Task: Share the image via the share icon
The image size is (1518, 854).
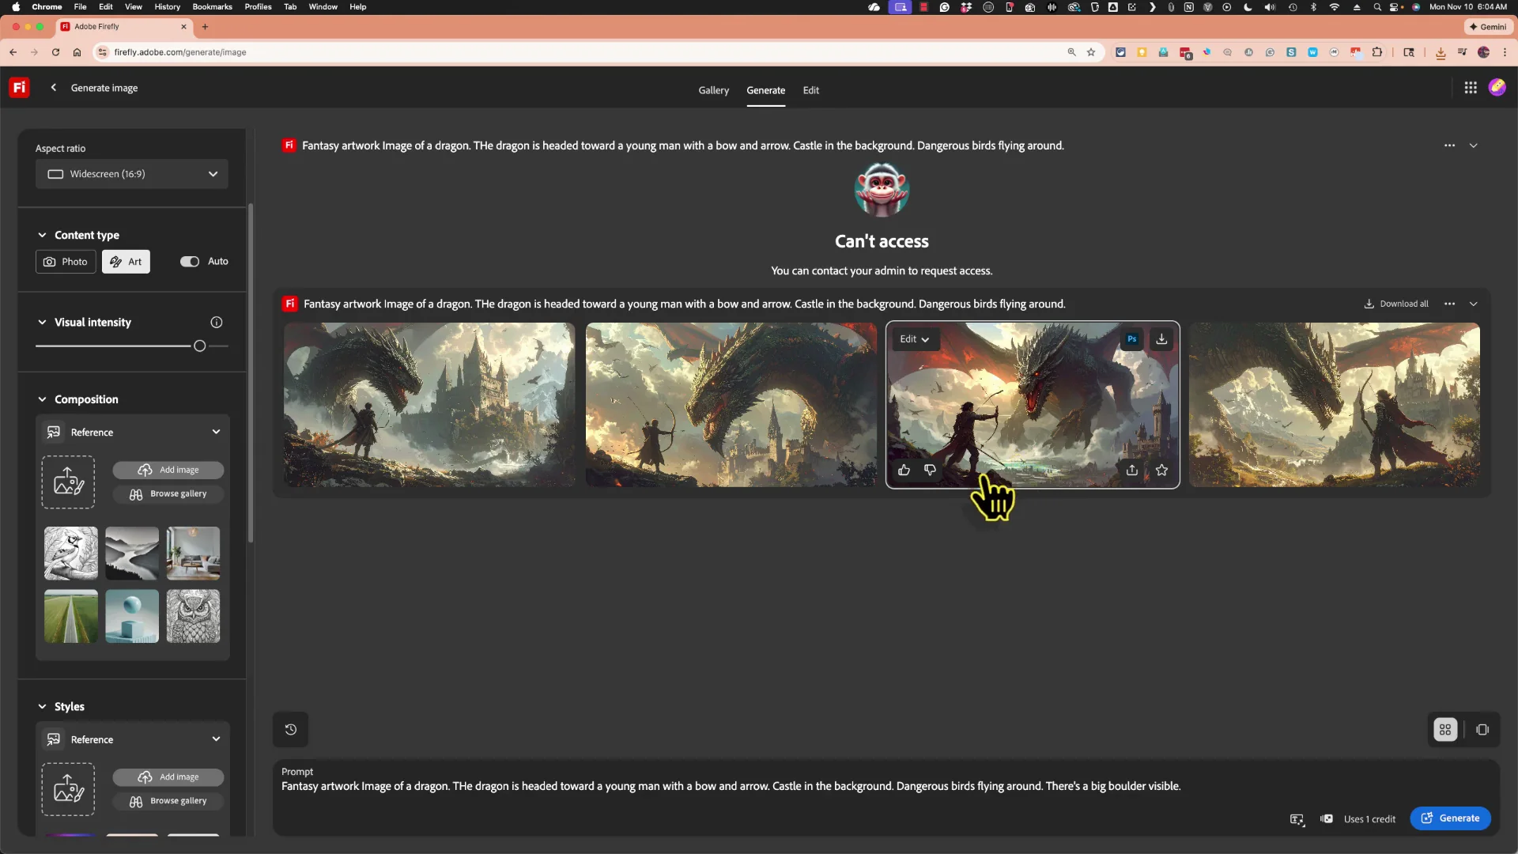Action: point(1132,470)
